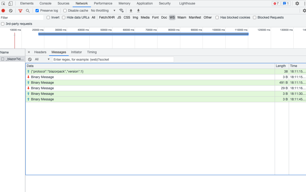Enable Hide data URLs checkbox
306x192 pixels.
click(64, 17)
